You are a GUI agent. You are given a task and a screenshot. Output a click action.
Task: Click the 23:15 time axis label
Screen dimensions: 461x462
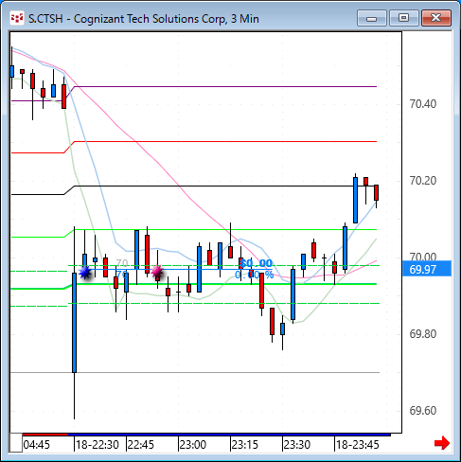[245, 445]
